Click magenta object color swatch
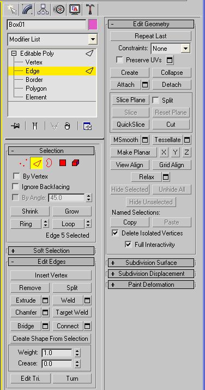The image size is (205, 390). click(93, 25)
